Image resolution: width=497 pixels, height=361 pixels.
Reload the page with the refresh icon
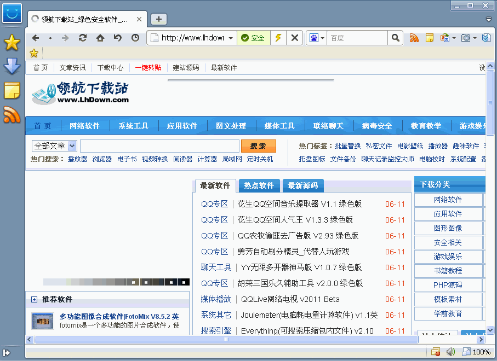(83, 38)
